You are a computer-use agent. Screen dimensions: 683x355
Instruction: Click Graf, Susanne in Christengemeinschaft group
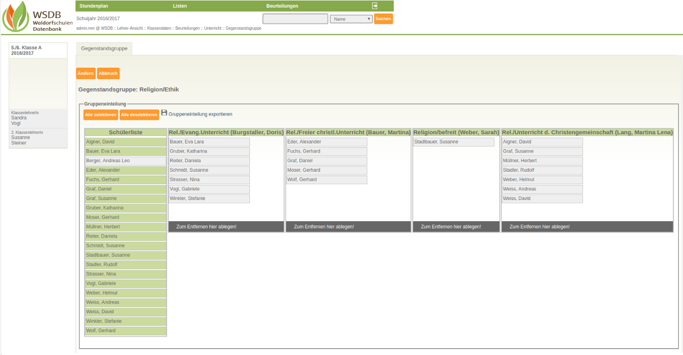[542, 151]
